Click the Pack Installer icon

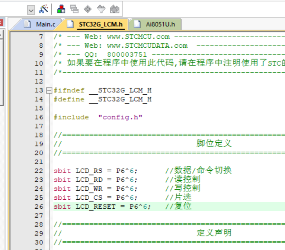(115, 9)
